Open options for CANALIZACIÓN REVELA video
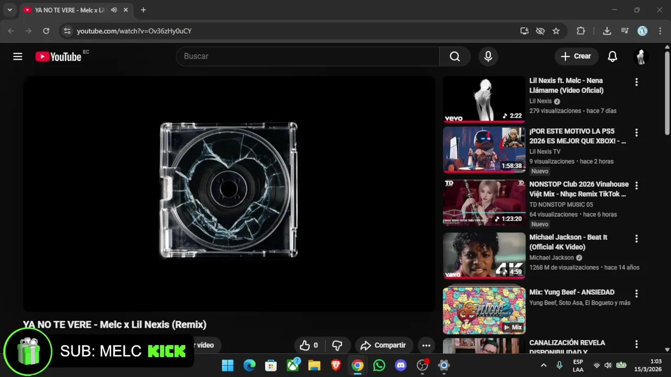This screenshot has width=671, height=377. click(x=636, y=345)
